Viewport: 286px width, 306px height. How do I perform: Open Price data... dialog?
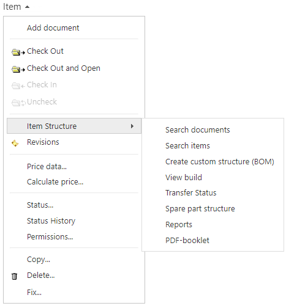pos(47,167)
